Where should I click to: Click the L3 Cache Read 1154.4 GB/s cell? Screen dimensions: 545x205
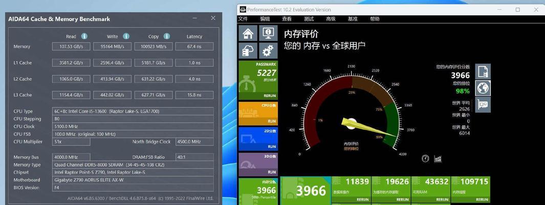point(71,95)
